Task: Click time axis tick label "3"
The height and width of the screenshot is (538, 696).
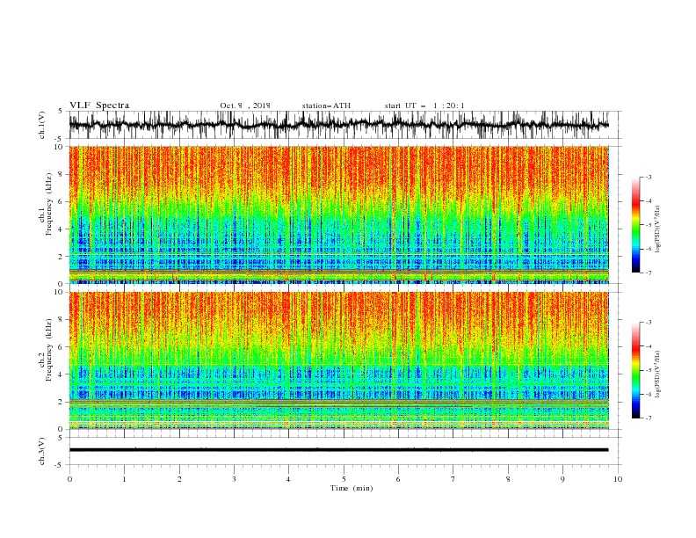Action: click(234, 479)
